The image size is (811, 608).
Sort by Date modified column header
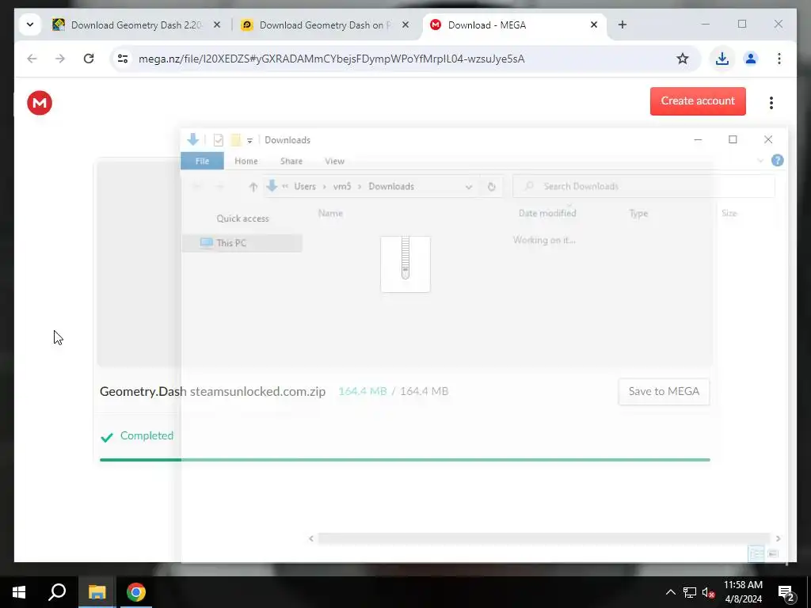tap(547, 213)
